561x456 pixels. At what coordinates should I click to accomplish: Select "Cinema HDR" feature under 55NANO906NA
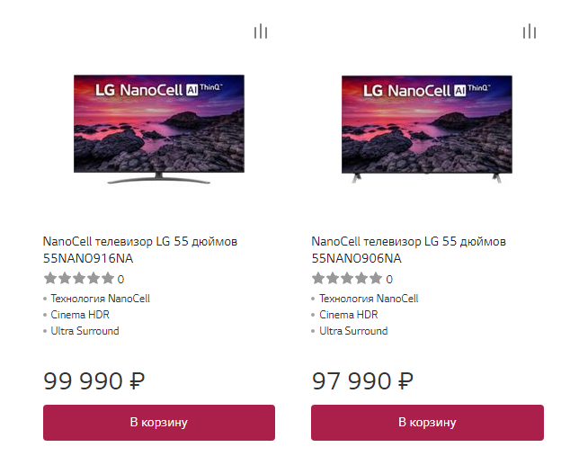click(349, 315)
